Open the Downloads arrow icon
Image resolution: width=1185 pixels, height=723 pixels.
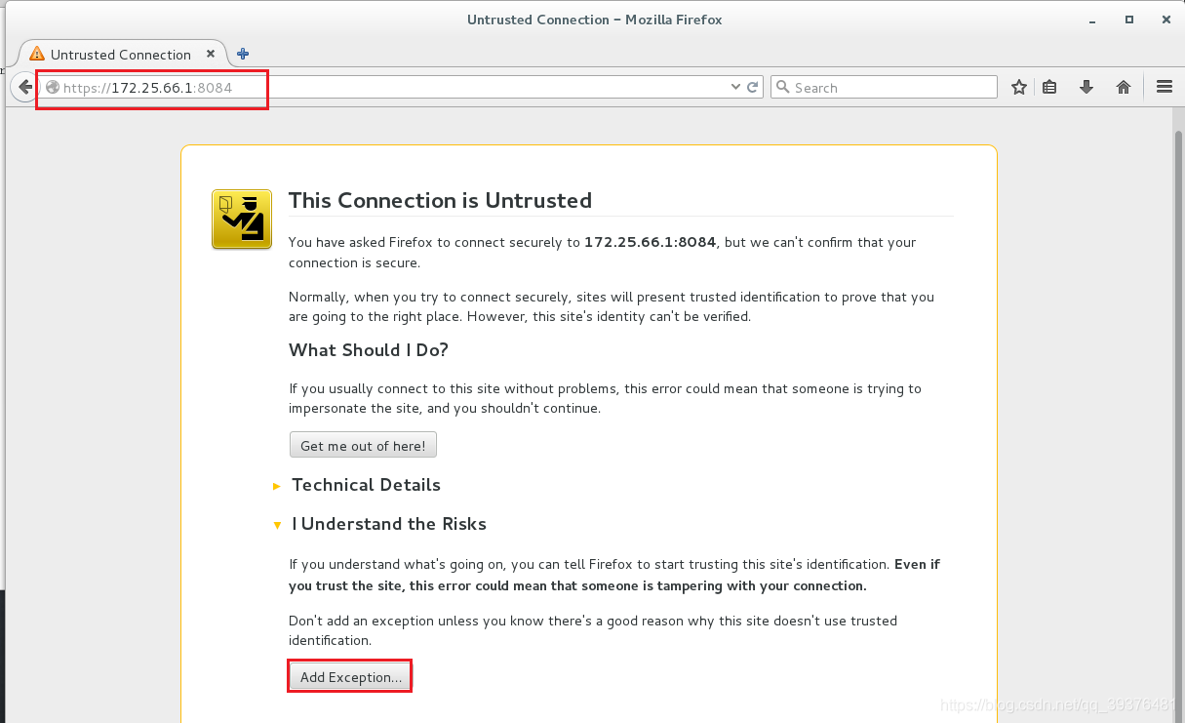pos(1086,87)
